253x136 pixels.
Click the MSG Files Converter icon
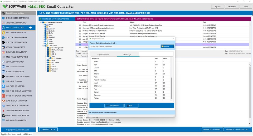(x=3, y=57)
